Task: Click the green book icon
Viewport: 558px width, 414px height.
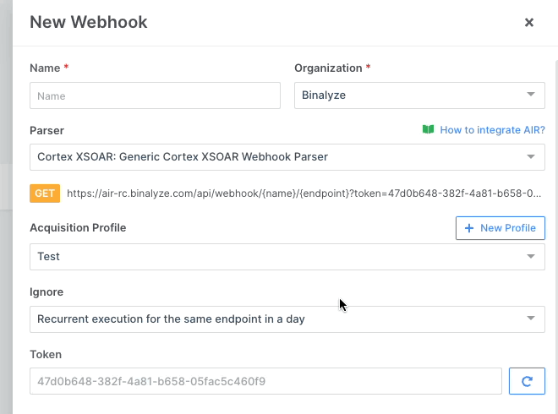Action: point(428,130)
